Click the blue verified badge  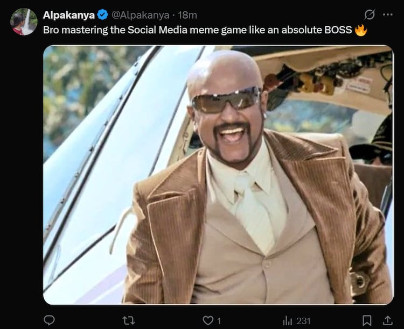[102, 15]
